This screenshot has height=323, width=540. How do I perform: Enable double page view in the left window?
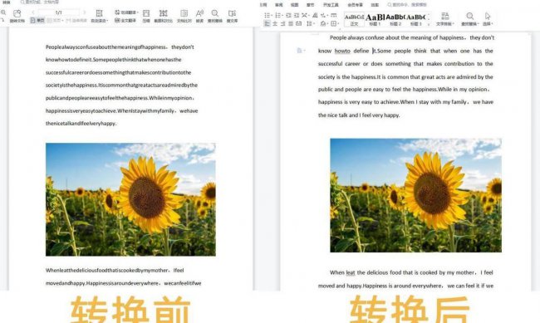pyautogui.click(x=55, y=20)
